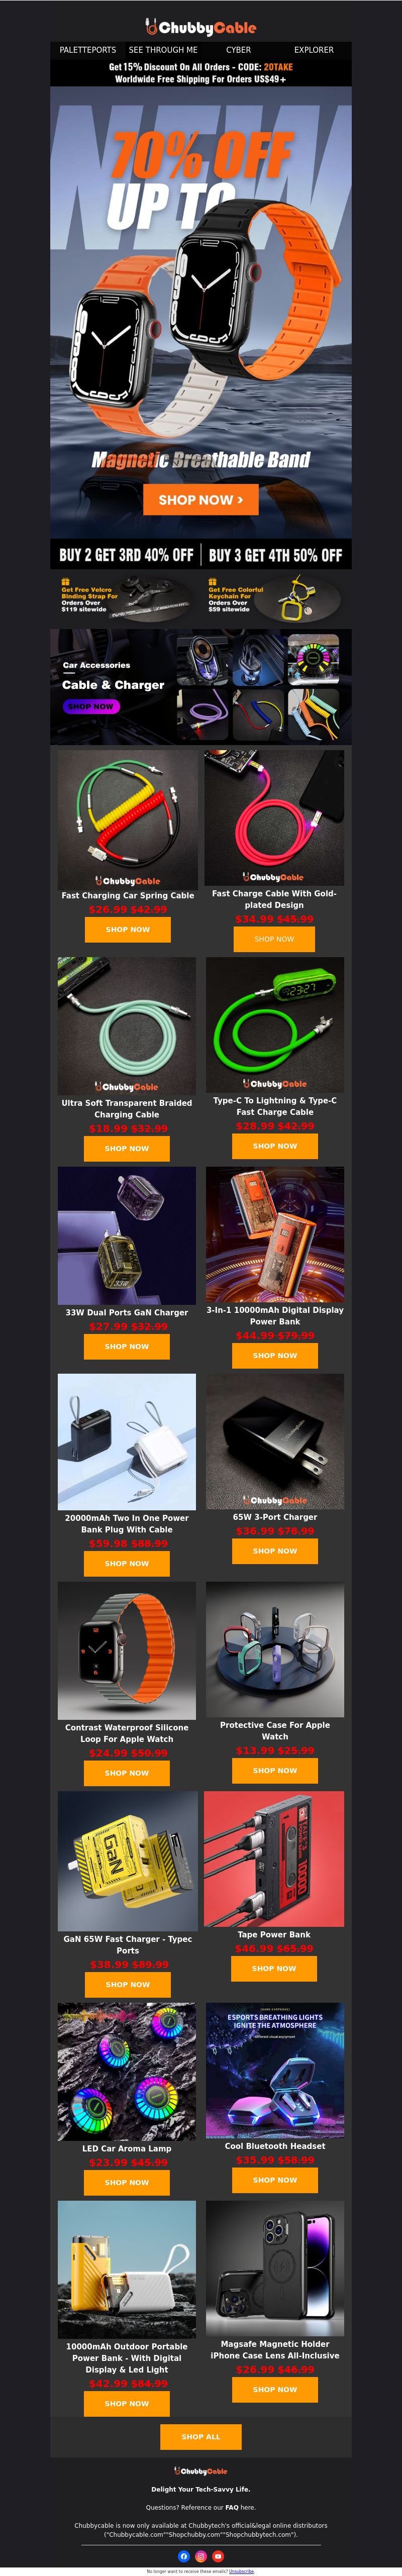
Task: Click orange SHOP NOW hero banner button
Action: tap(201, 499)
